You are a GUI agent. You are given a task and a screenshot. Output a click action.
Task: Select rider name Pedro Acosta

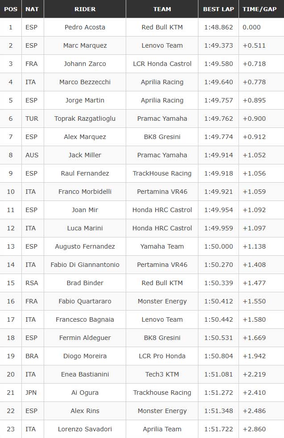[x=85, y=27]
